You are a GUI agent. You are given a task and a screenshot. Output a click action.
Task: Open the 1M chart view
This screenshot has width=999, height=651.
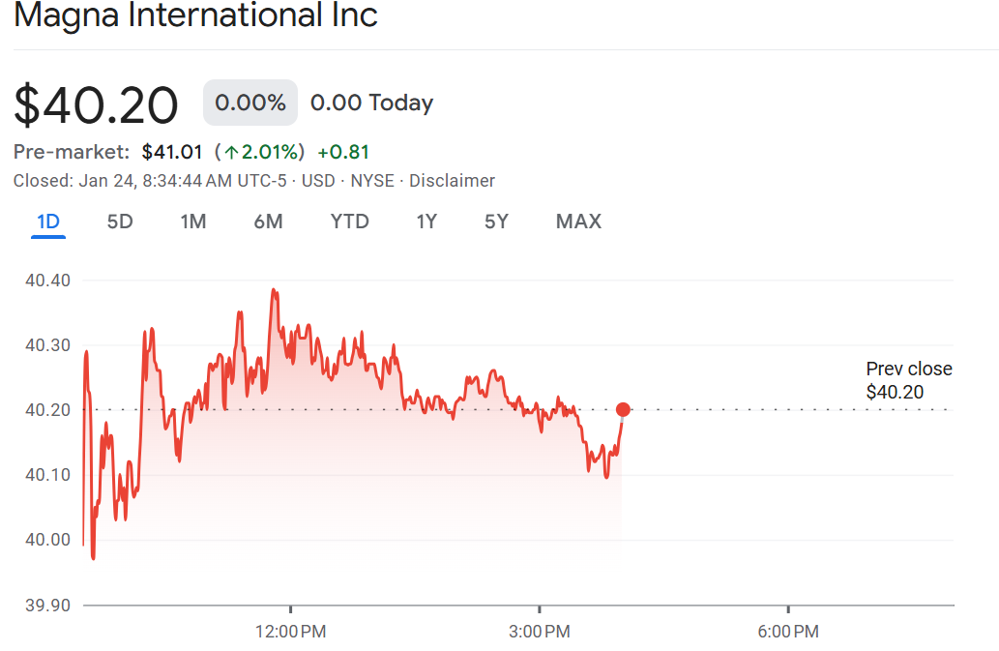(193, 222)
